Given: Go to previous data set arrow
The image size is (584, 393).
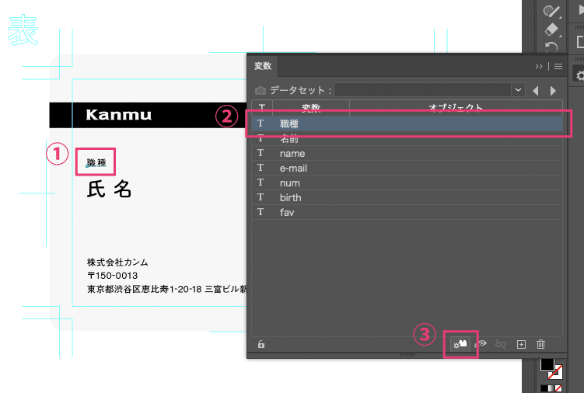Looking at the screenshot, I should [x=536, y=90].
